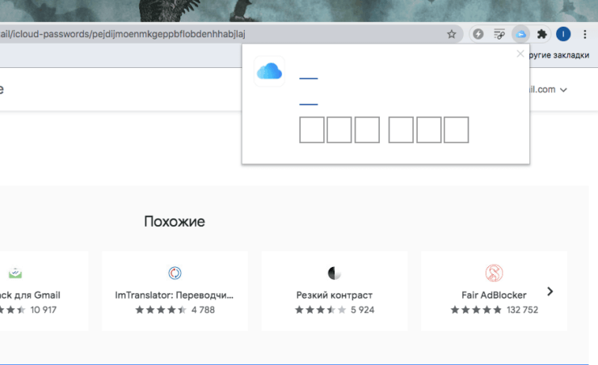This screenshot has height=365, width=598.
Task: Expand the account email dropdown arrow
Action: pyautogui.click(x=563, y=90)
